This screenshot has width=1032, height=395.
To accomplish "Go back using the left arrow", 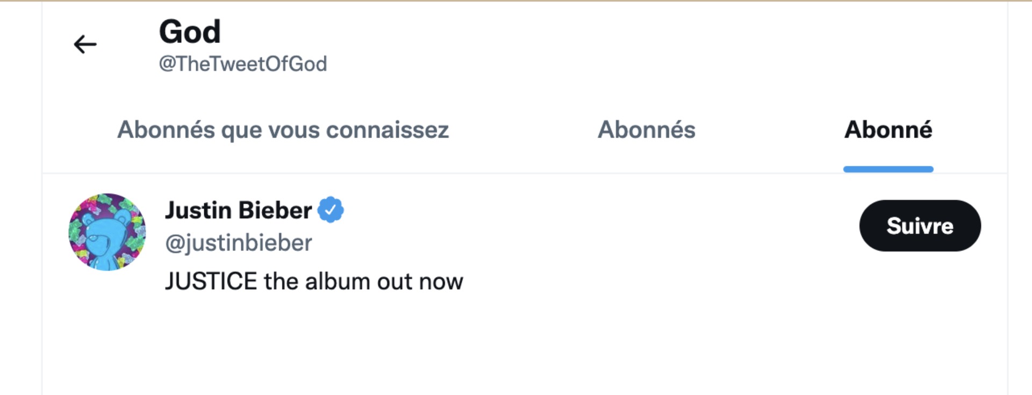I will (85, 44).
